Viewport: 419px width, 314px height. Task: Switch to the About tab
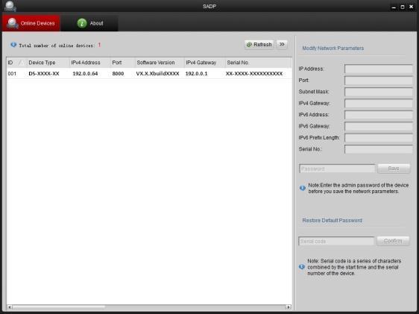pos(89,23)
